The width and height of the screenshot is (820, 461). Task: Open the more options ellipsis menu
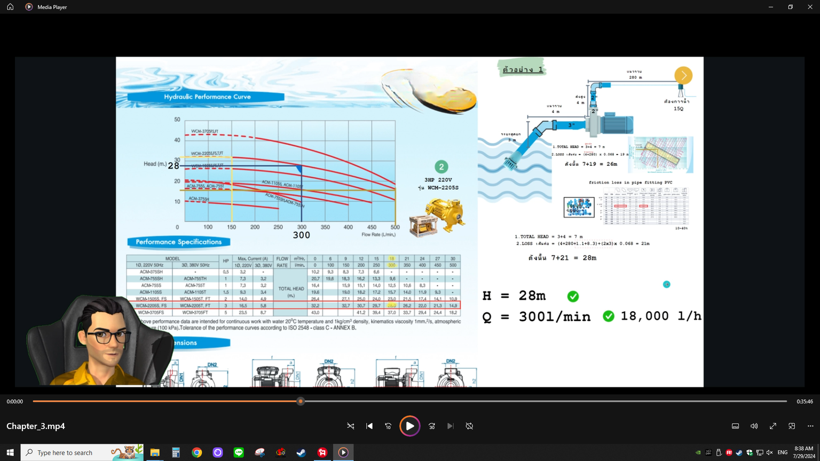point(810,426)
